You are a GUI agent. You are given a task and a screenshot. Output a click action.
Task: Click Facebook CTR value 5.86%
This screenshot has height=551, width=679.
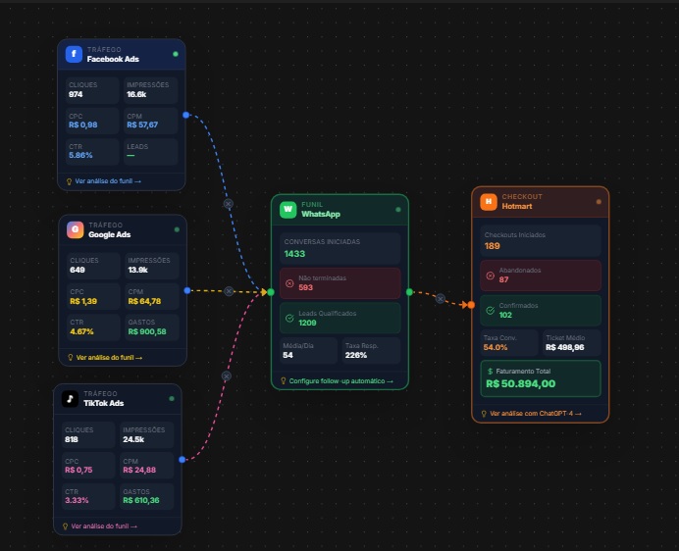(x=80, y=155)
